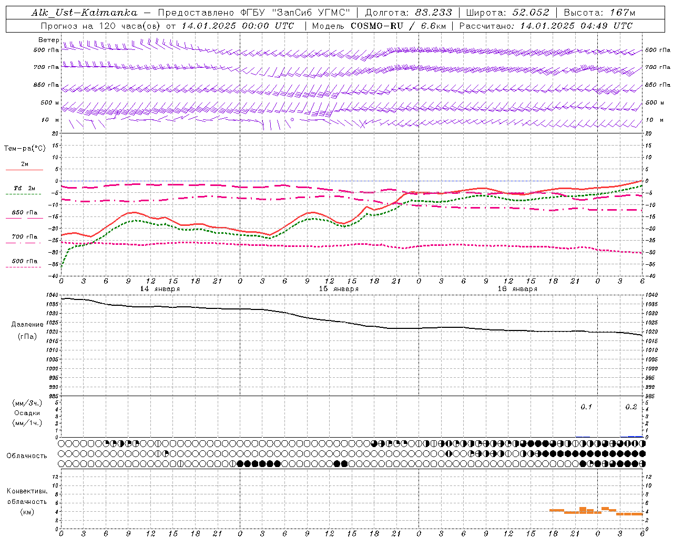Click the (мм/3ч.) precipitation unit label
The image size is (673, 538).
27,403
